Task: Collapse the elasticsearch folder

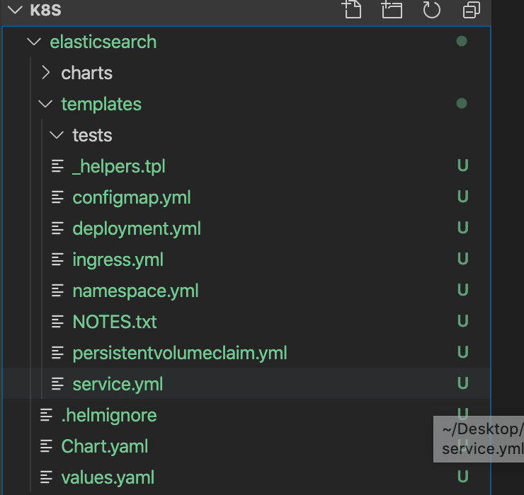Action: click(33, 42)
